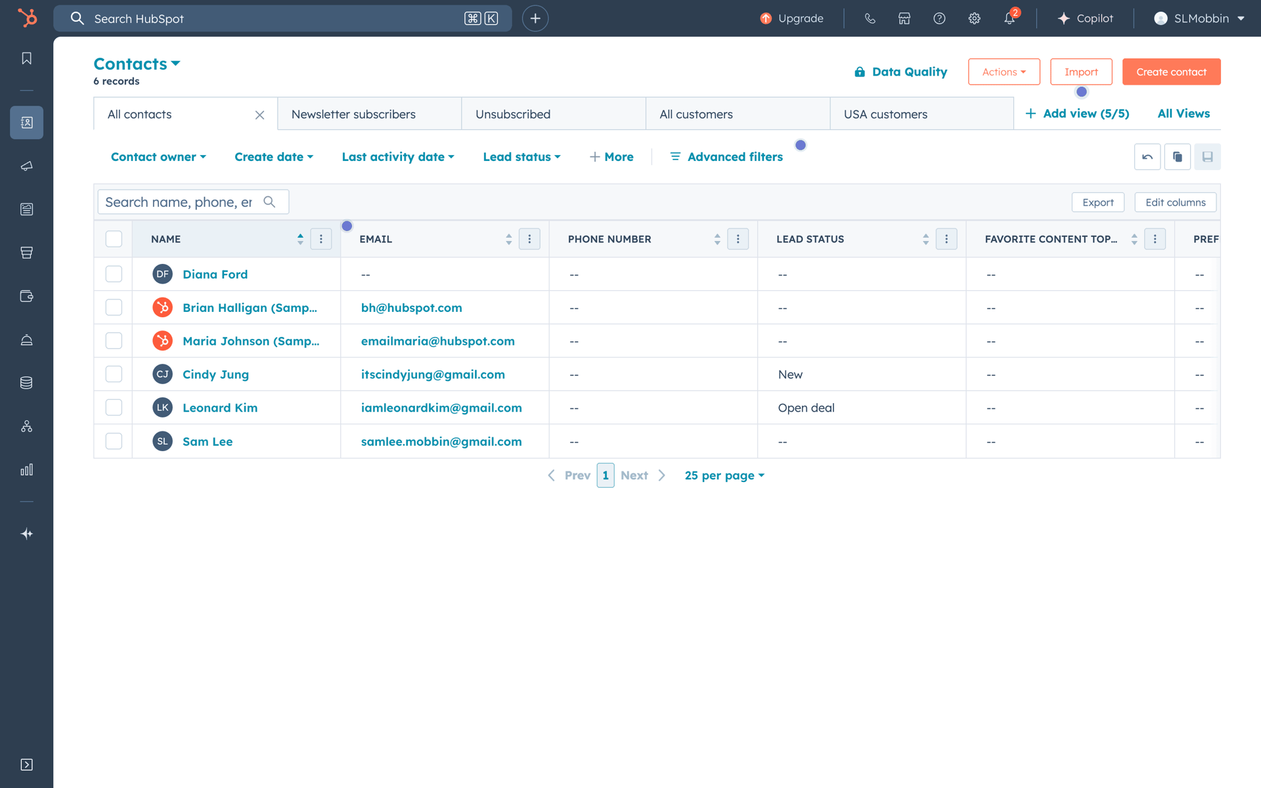
Task: Open the CRM contacts sidebar icon
Action: [26, 122]
